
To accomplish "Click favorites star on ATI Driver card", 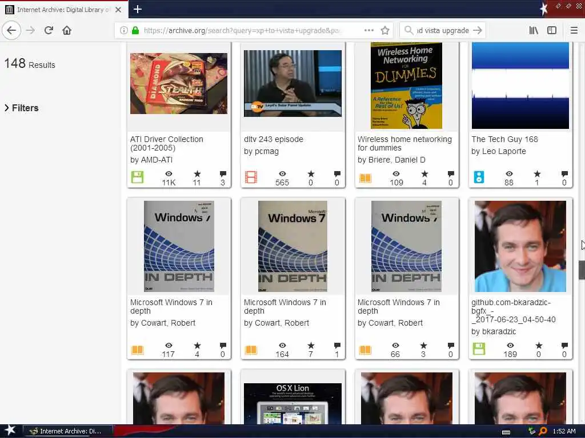I will 197,174.
